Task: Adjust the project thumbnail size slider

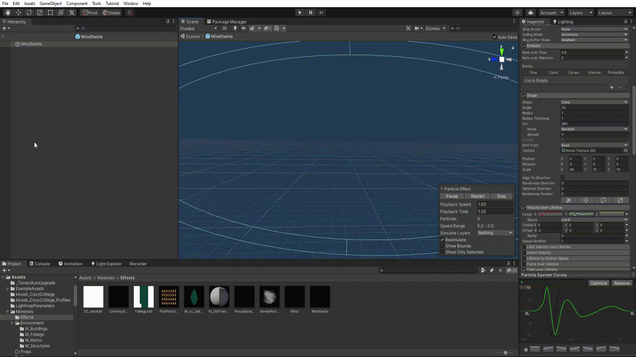Action: 505,353
